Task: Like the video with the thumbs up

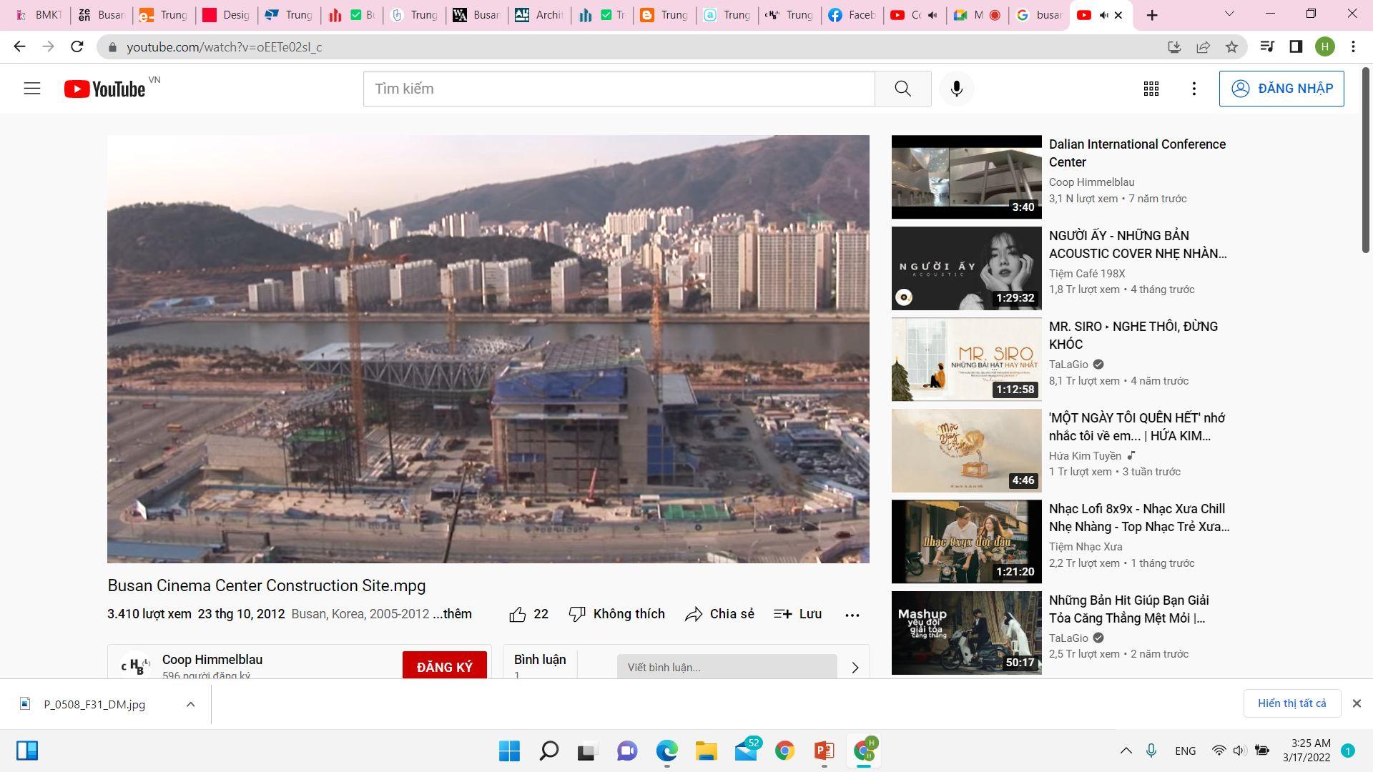Action: (518, 614)
